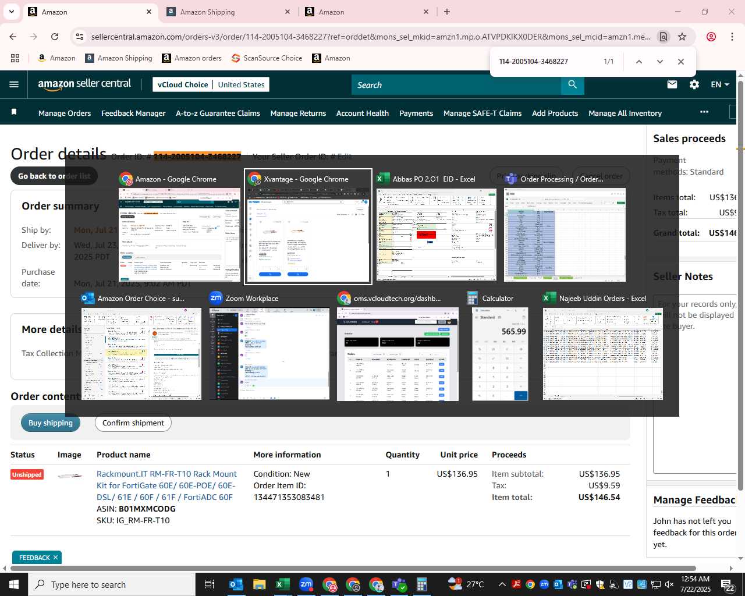Open Task View on the taskbar
Viewport: 745px width, 596px height.
(210, 584)
